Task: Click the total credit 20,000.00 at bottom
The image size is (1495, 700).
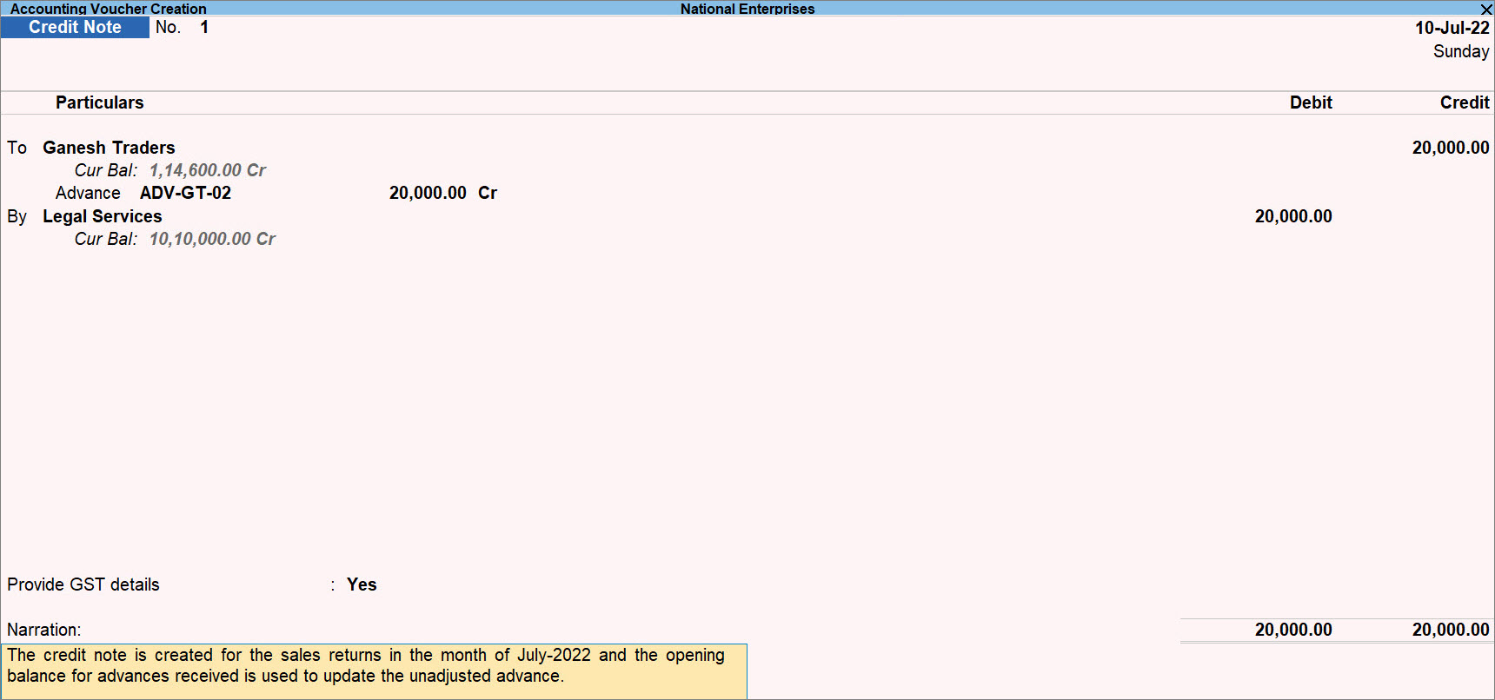Action: click(1450, 630)
